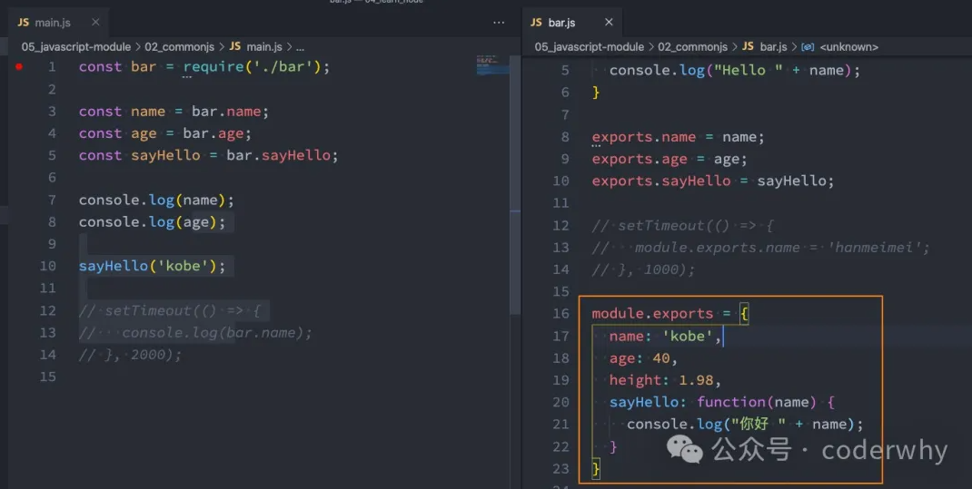972x489 pixels.
Task: Click line number 3 in main.js gutter
Action: point(52,112)
